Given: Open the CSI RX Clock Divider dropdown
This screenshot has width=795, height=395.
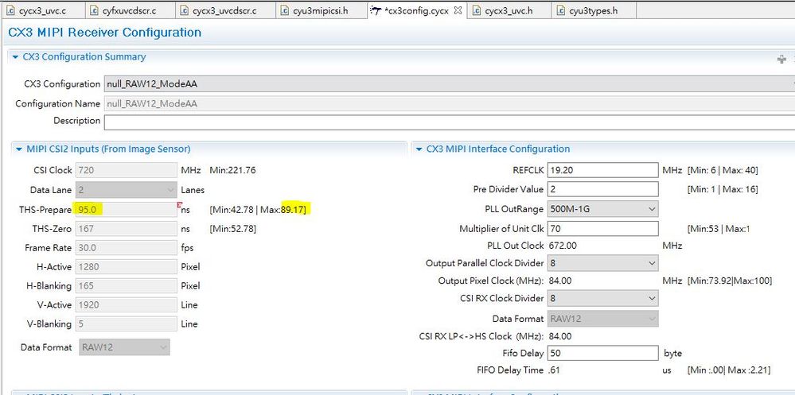Looking at the screenshot, I should 602,298.
